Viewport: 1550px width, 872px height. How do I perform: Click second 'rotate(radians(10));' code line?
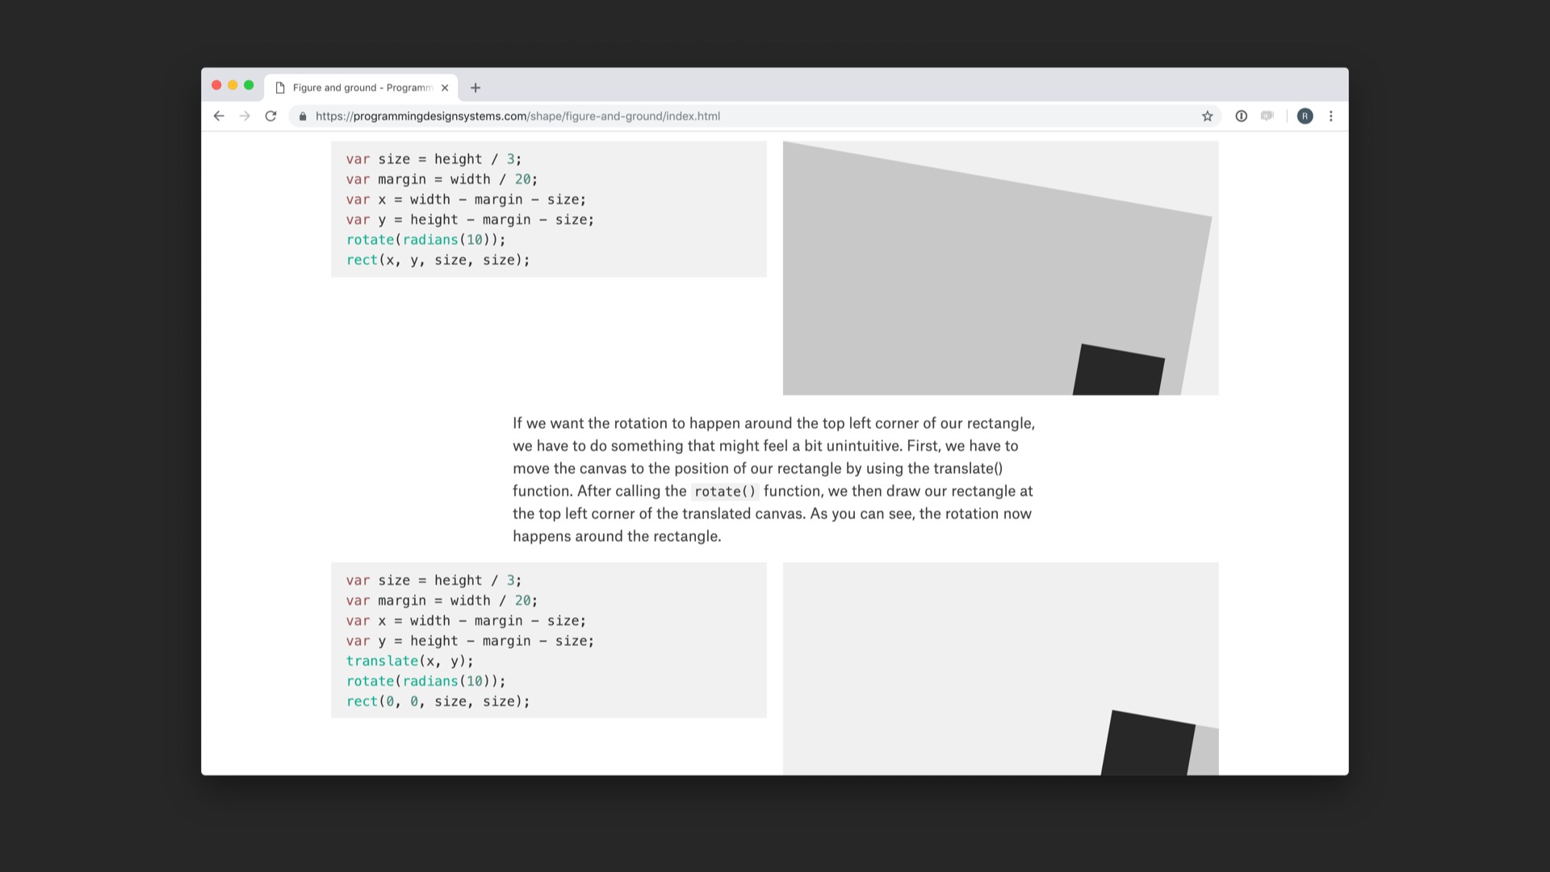426,681
